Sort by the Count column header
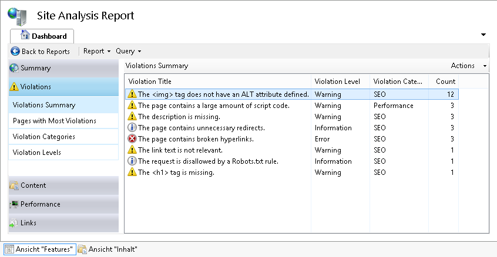This screenshot has width=497, height=257. (x=445, y=82)
